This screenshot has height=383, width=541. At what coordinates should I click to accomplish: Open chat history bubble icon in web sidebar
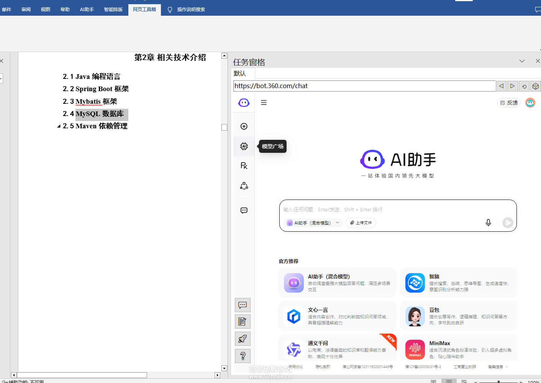244,210
